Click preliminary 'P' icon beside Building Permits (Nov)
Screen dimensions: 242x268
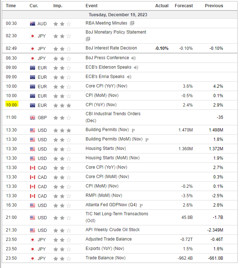pos(133,130)
